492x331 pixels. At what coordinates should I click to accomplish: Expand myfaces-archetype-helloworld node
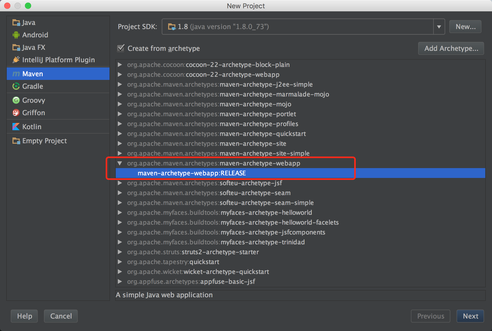tap(120, 212)
